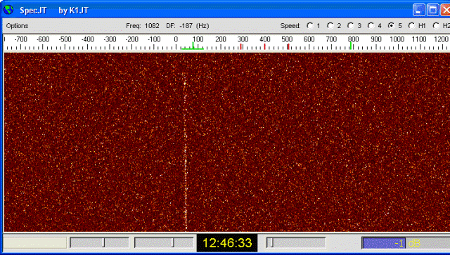Screen dimensions: 450x255
Task: Select Speed 3 radio button
Action: pyautogui.click(x=350, y=26)
